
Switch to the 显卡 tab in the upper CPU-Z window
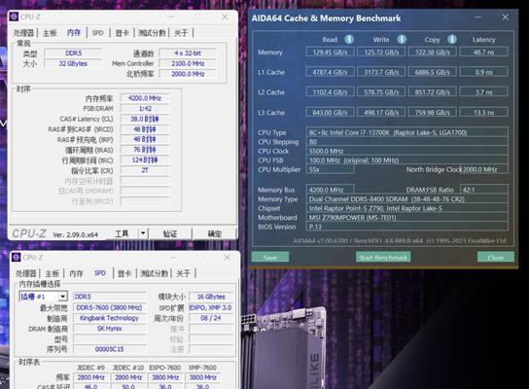pyautogui.click(x=123, y=33)
